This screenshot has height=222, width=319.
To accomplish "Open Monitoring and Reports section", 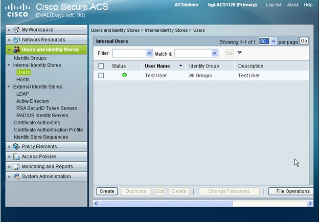I will tap(47, 166).
